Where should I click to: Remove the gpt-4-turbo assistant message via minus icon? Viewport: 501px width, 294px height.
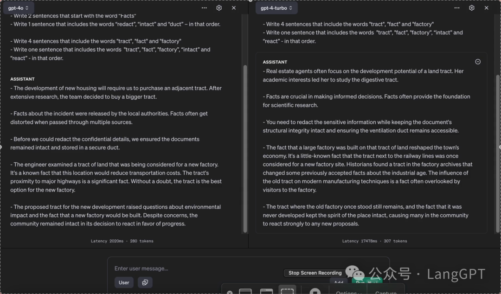478,62
